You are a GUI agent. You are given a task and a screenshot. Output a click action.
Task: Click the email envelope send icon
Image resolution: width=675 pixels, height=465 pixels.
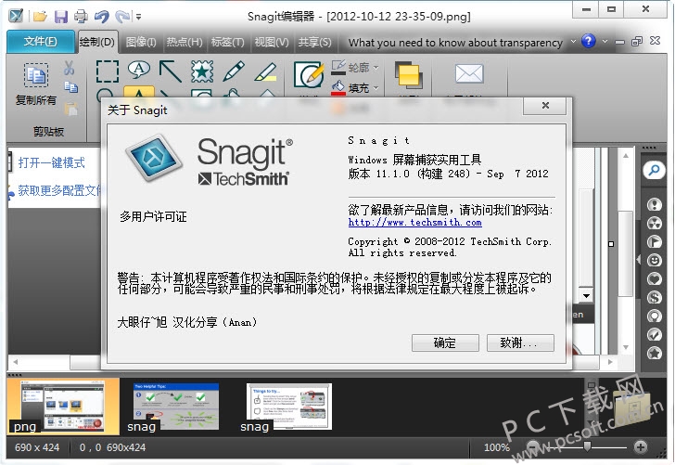pyautogui.click(x=469, y=73)
